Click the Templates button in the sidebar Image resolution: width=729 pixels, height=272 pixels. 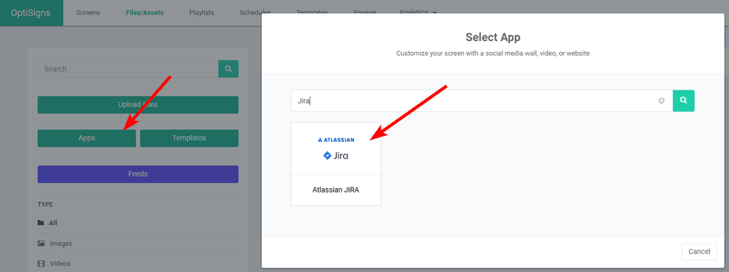pyautogui.click(x=189, y=138)
